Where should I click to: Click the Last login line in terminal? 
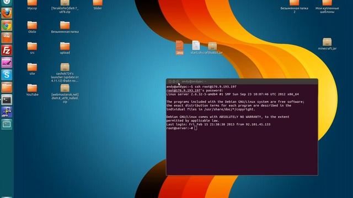coord(218,124)
